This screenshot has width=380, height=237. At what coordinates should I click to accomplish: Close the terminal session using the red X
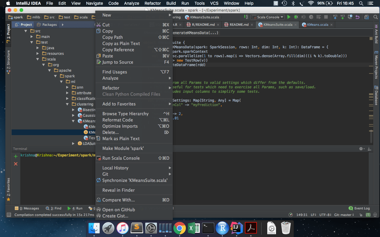[16, 164]
